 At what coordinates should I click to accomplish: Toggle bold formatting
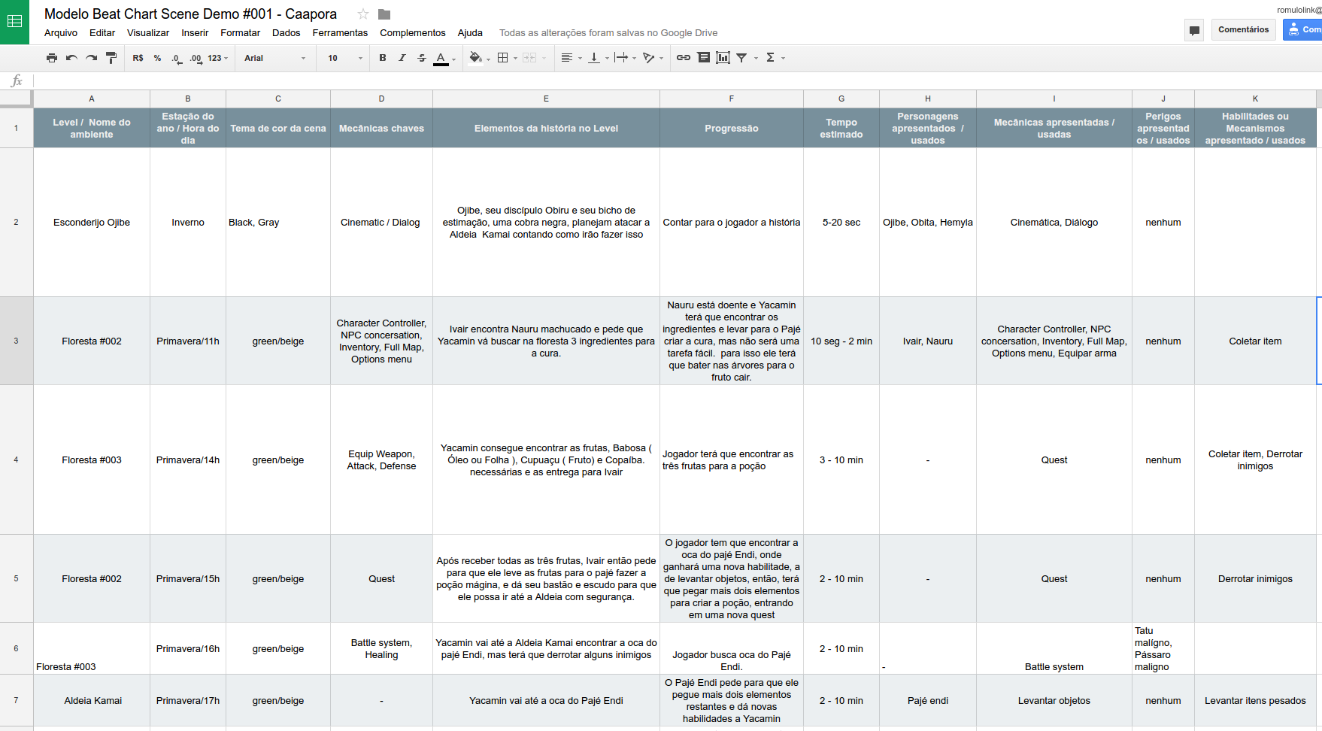pyautogui.click(x=383, y=58)
